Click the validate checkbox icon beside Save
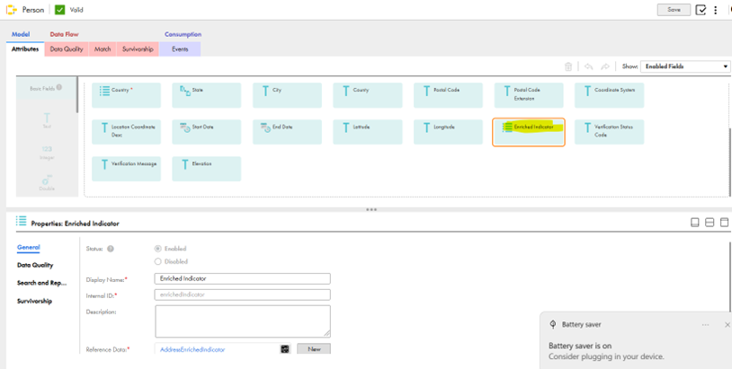Viewport: 732px width, 369px height. pyautogui.click(x=701, y=10)
